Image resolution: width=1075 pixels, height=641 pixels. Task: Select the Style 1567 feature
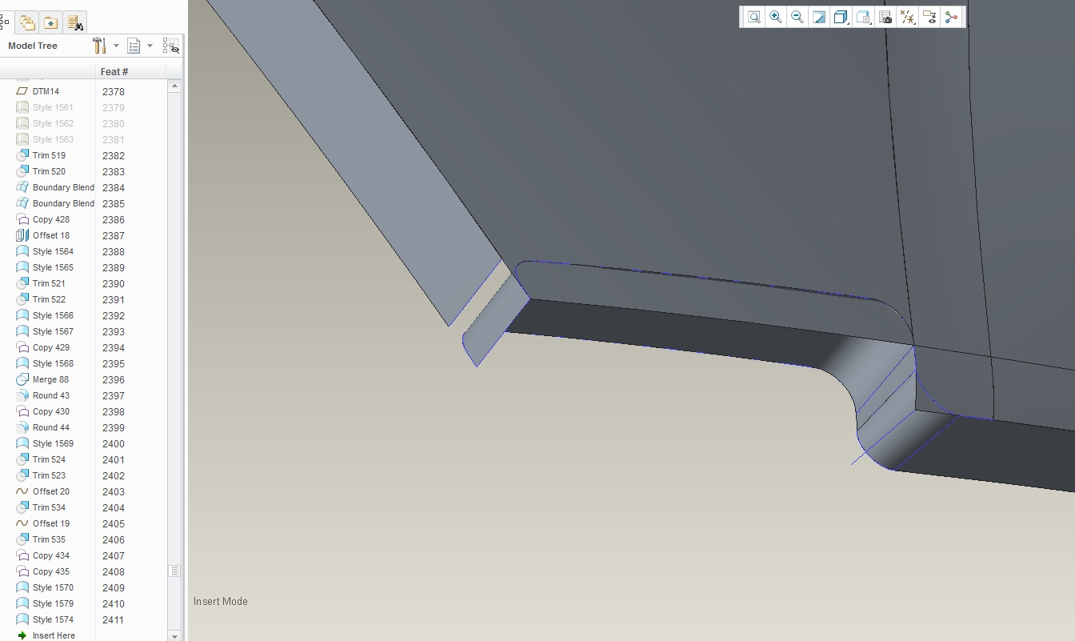click(53, 331)
